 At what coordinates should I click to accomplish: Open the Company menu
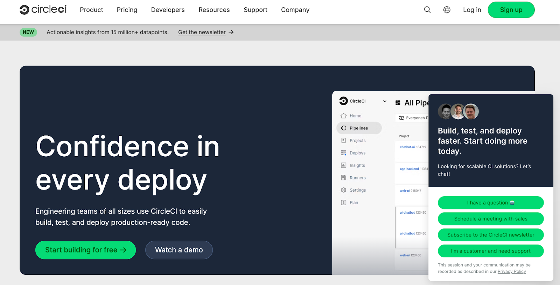coord(295,10)
